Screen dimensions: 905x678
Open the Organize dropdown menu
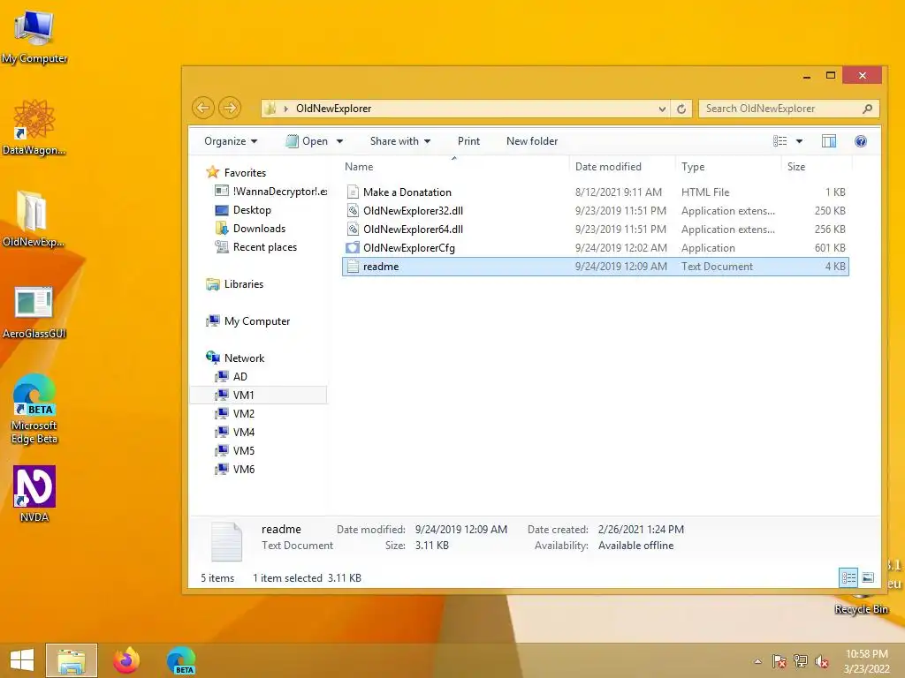(231, 141)
